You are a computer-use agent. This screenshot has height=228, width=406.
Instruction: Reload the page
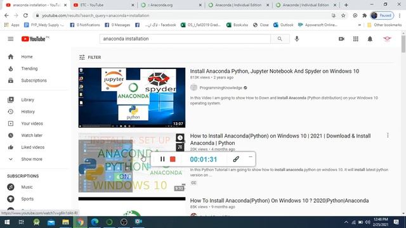pos(25,15)
